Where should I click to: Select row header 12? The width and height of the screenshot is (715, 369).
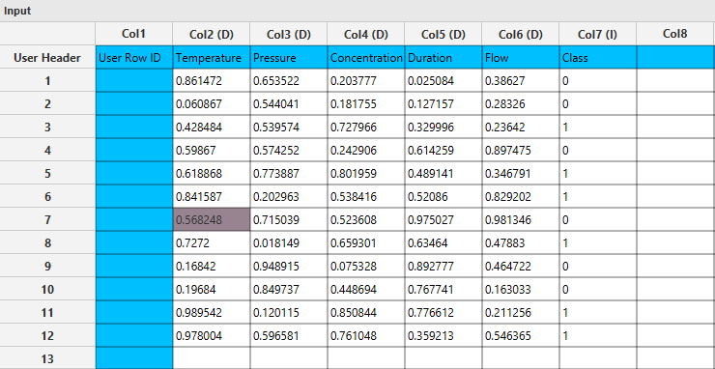(47, 336)
